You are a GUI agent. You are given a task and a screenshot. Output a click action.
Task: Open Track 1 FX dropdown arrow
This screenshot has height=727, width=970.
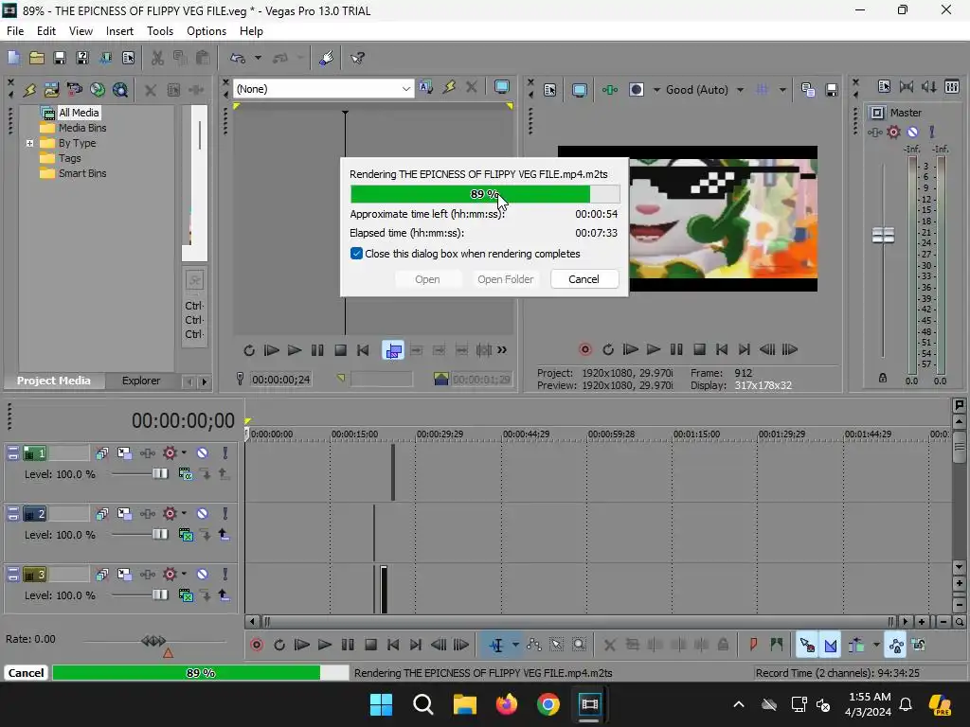[184, 453]
